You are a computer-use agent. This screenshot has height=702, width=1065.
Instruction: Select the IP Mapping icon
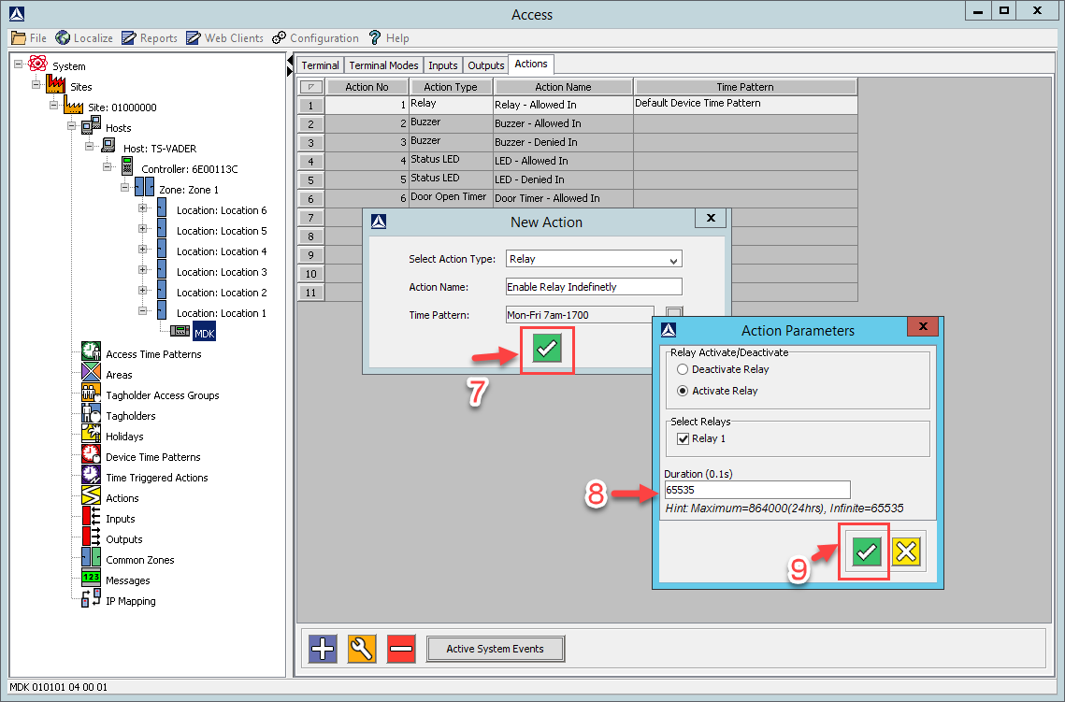click(x=91, y=598)
